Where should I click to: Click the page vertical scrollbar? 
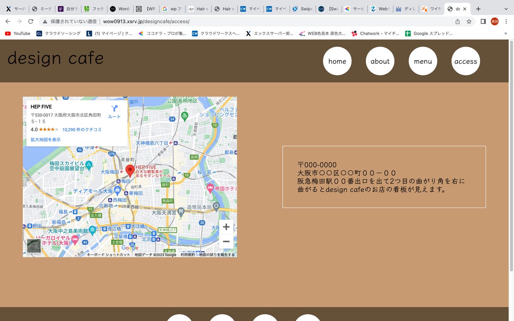[x=511, y=156]
